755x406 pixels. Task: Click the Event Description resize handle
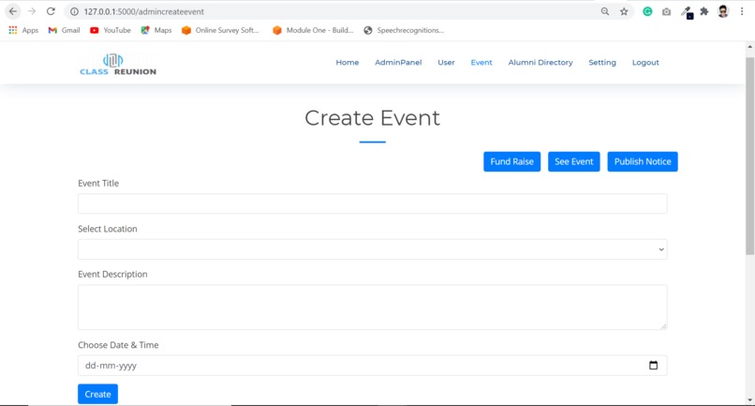pyautogui.click(x=663, y=326)
